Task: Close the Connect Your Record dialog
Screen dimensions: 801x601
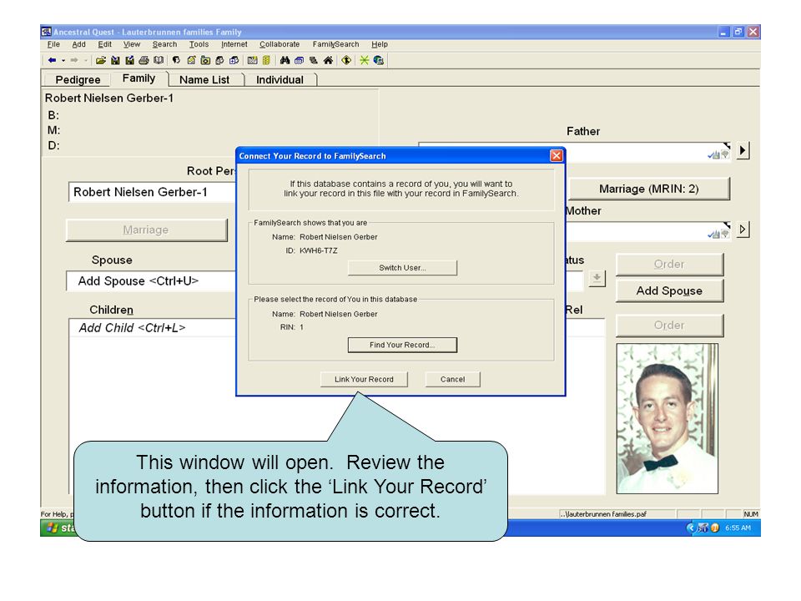Action: 557,156
